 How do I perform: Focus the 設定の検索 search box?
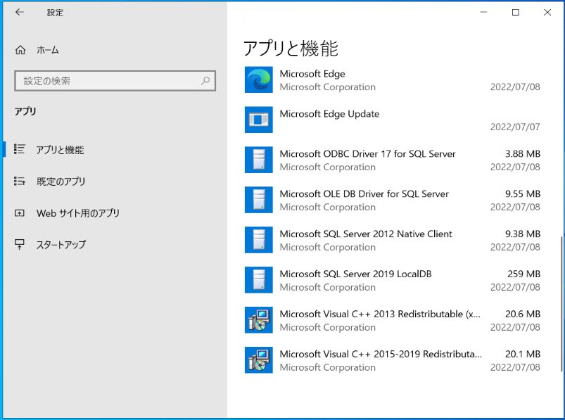point(115,81)
